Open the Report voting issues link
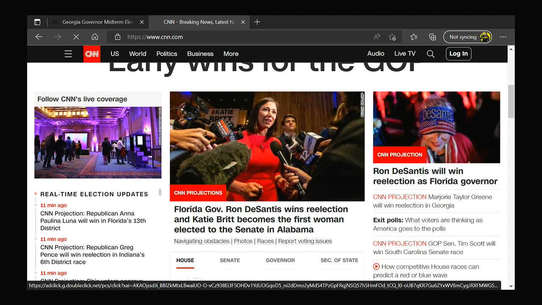This screenshot has width=542, height=305. (x=305, y=241)
